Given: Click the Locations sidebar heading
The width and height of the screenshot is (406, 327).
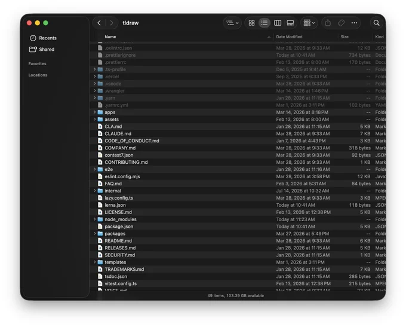Looking at the screenshot, I should coord(38,75).
